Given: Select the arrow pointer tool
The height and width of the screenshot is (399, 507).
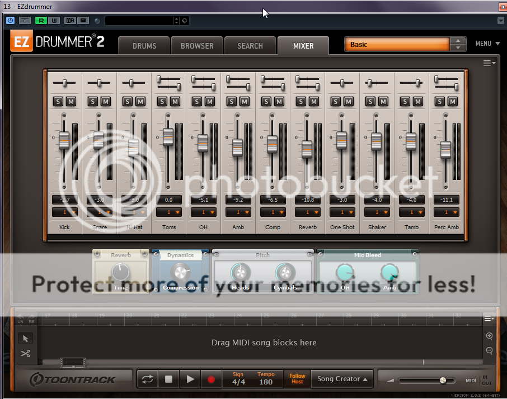Looking at the screenshot, I should tap(25, 338).
